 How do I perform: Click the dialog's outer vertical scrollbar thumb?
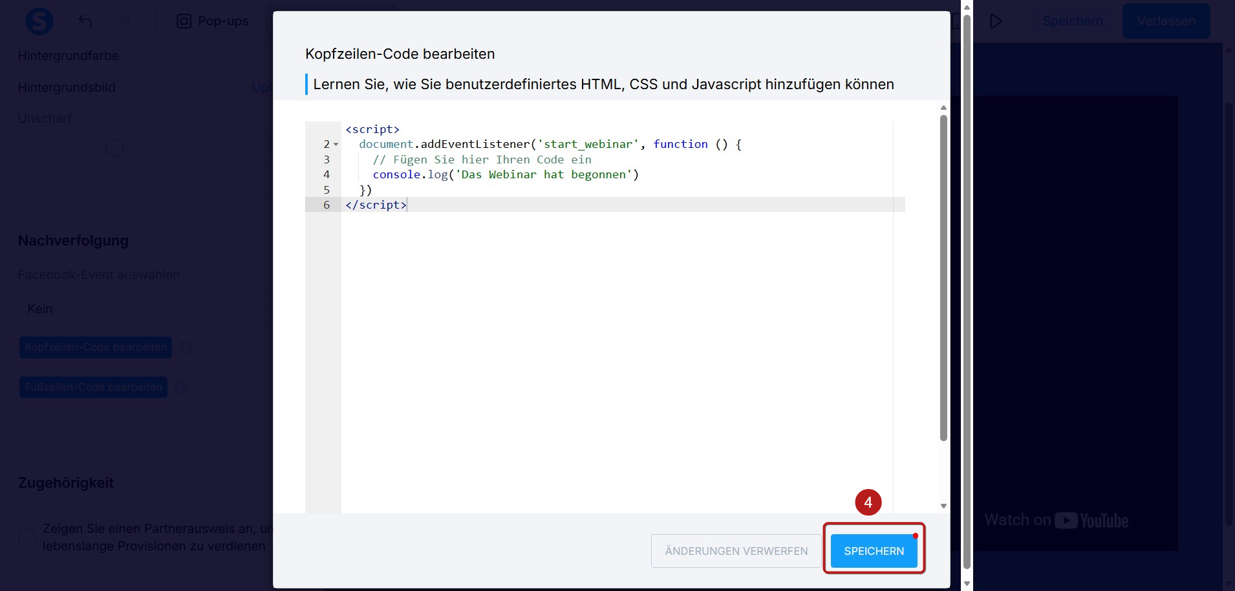[967, 291]
